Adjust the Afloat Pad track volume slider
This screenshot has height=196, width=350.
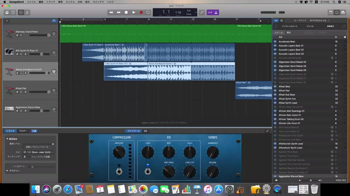point(39,92)
